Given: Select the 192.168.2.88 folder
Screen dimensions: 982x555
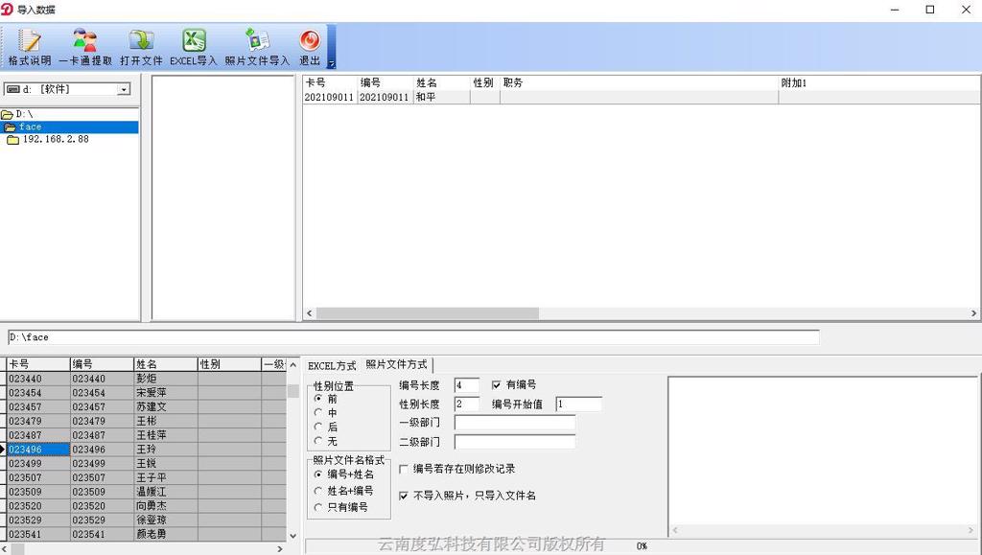Looking at the screenshot, I should point(55,139).
